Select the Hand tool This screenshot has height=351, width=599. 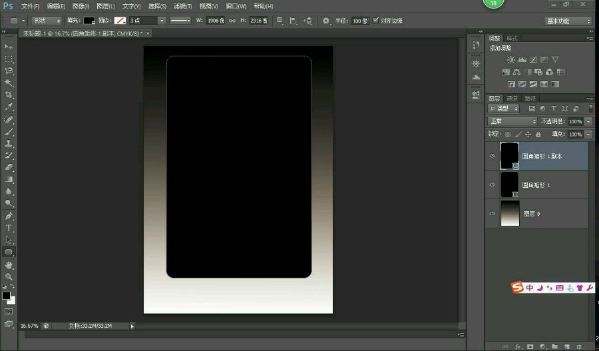[9, 264]
